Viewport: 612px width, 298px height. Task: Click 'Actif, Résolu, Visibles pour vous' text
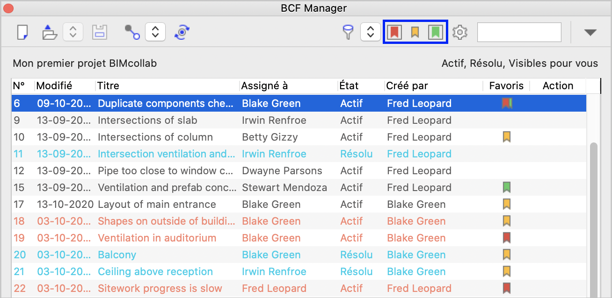pos(520,64)
